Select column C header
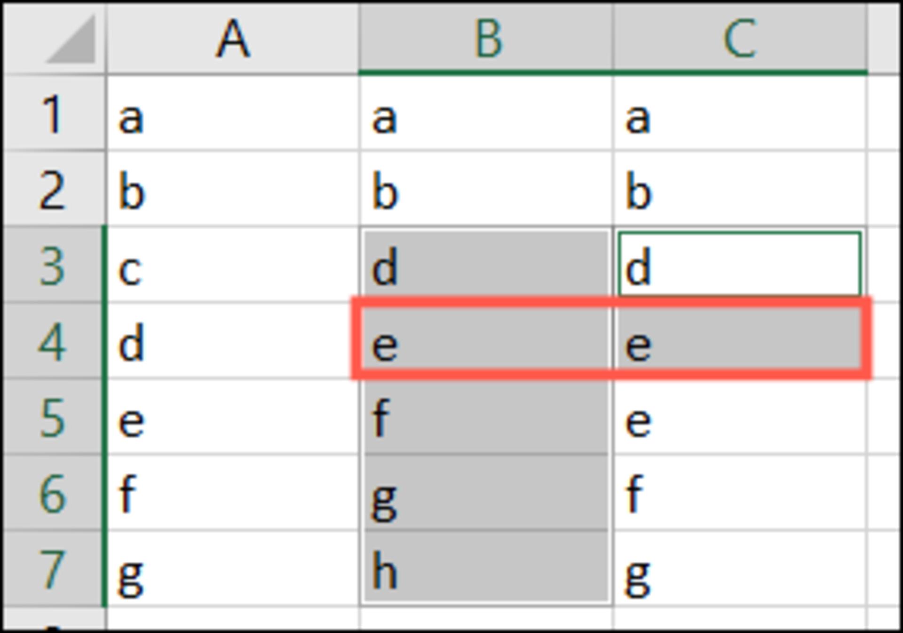 [x=740, y=39]
